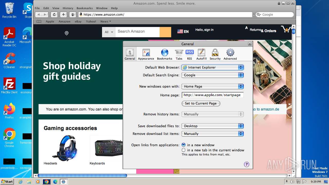Open the RSS preferences pane

point(189,54)
